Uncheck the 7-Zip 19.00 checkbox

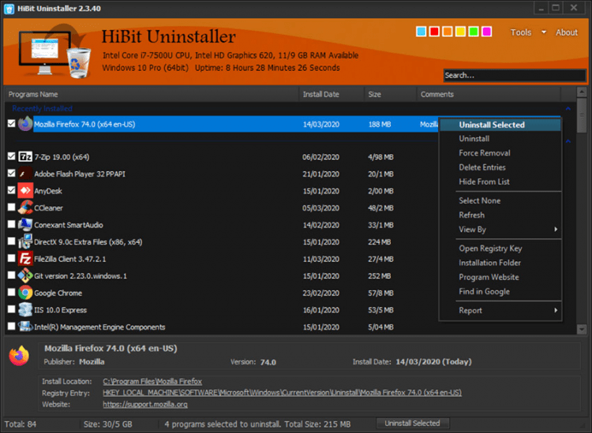(x=11, y=156)
